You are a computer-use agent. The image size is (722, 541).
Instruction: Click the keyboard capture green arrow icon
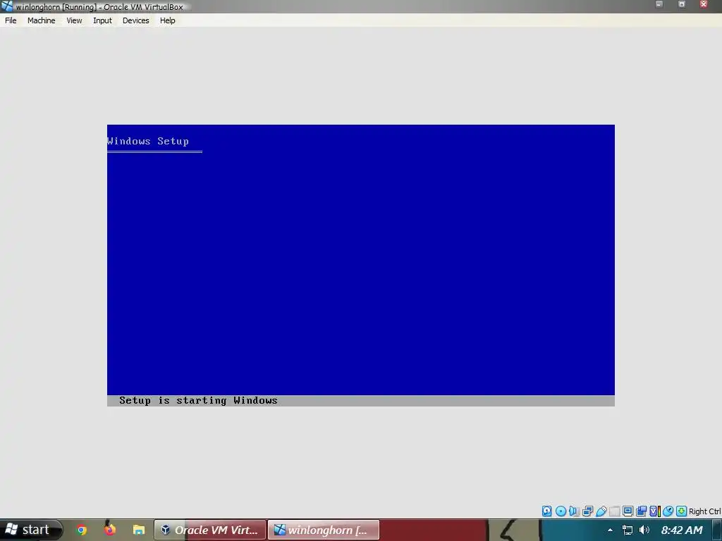pyautogui.click(x=682, y=511)
